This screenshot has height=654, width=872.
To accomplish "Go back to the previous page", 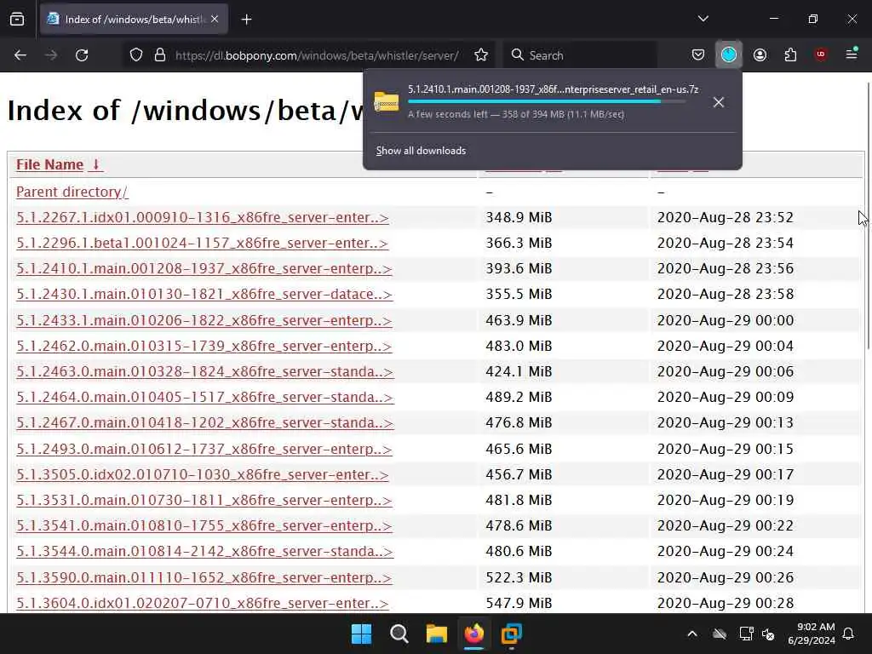I will (20, 55).
